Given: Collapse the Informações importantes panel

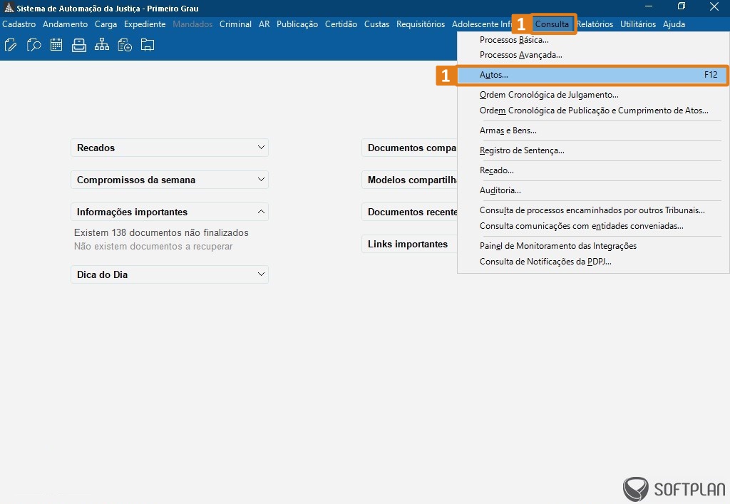Looking at the screenshot, I should 170,212.
